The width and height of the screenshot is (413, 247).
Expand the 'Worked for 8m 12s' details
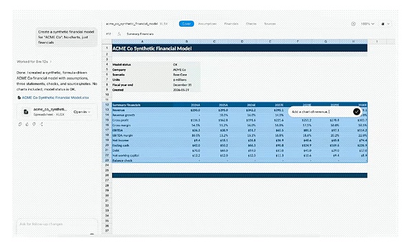pos(34,62)
